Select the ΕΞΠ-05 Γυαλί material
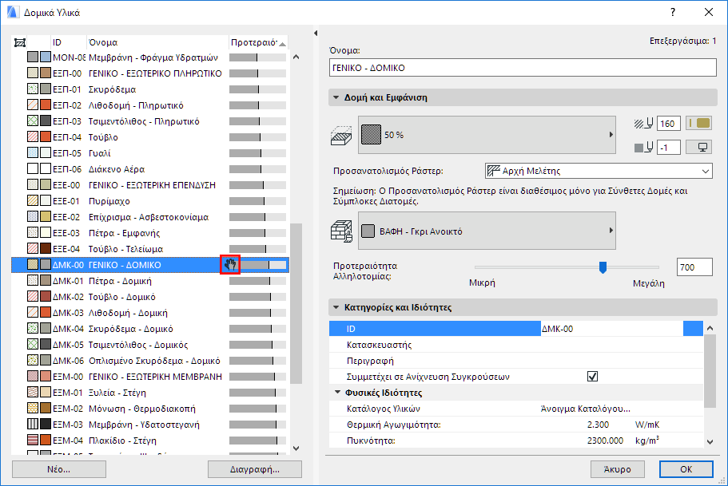 (150, 153)
